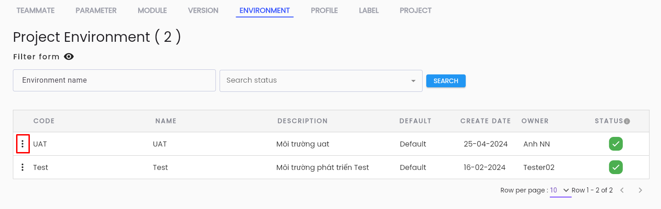Image resolution: width=661 pixels, height=209 pixels.
Task: Click the Default column header
Action: (415, 121)
